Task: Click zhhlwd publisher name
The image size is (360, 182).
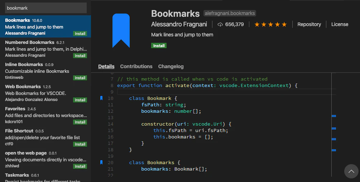Action: pyautogui.click(x=12, y=166)
